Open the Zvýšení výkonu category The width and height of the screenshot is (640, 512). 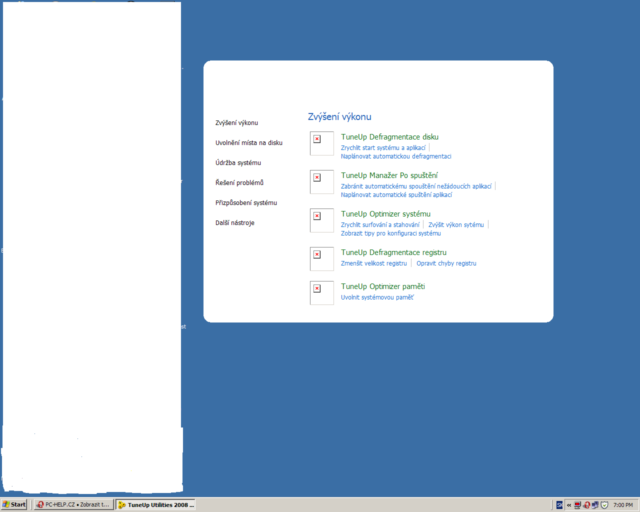(x=236, y=122)
